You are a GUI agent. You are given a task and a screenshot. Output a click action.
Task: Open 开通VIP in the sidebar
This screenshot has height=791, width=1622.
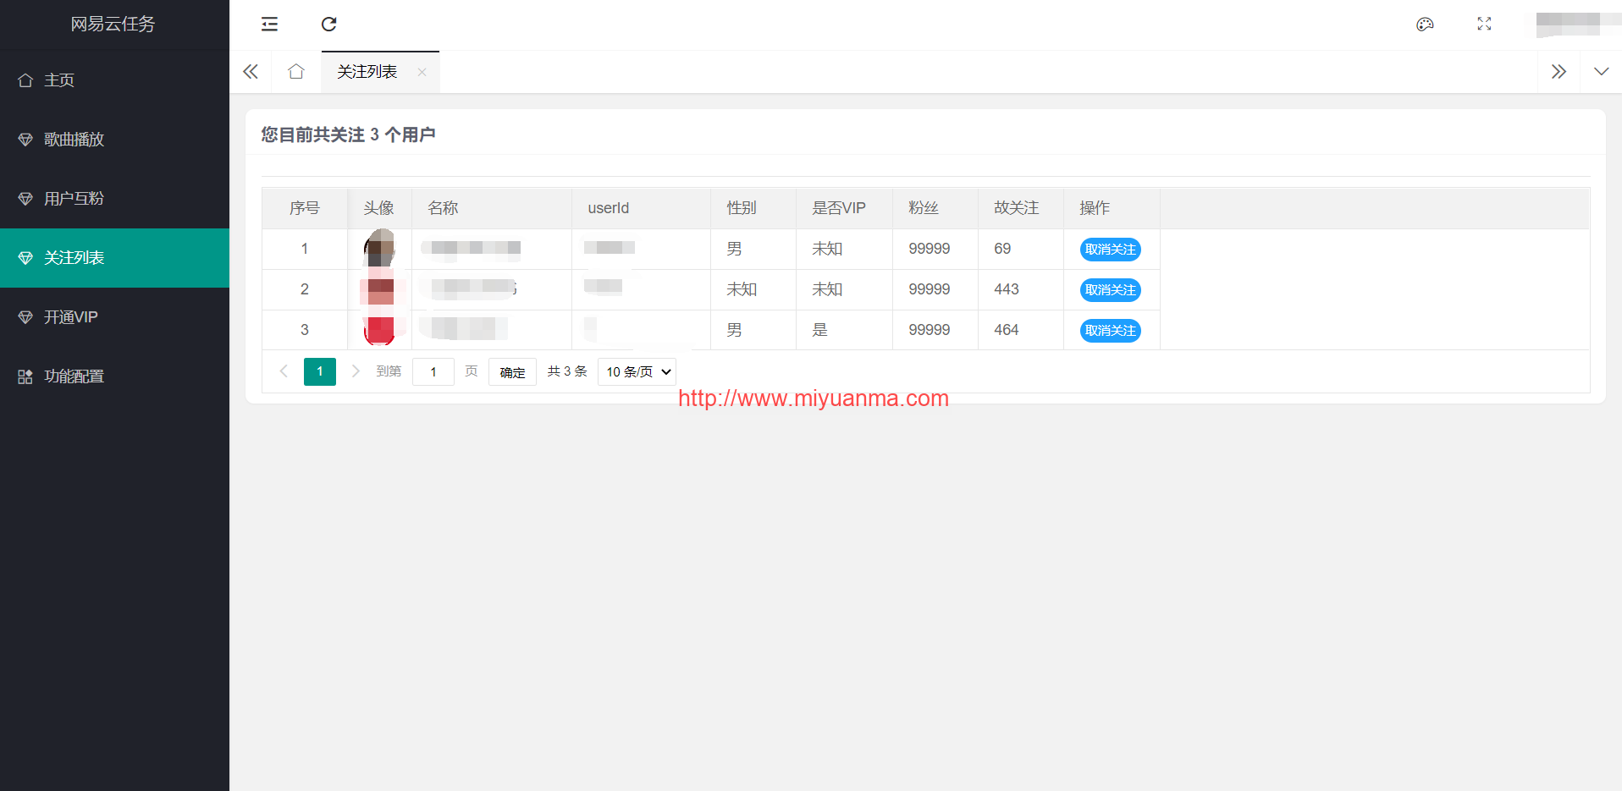pyautogui.click(x=114, y=317)
